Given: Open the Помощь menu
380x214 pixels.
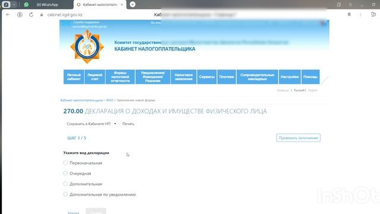Looking at the screenshot, I should 310,77.
